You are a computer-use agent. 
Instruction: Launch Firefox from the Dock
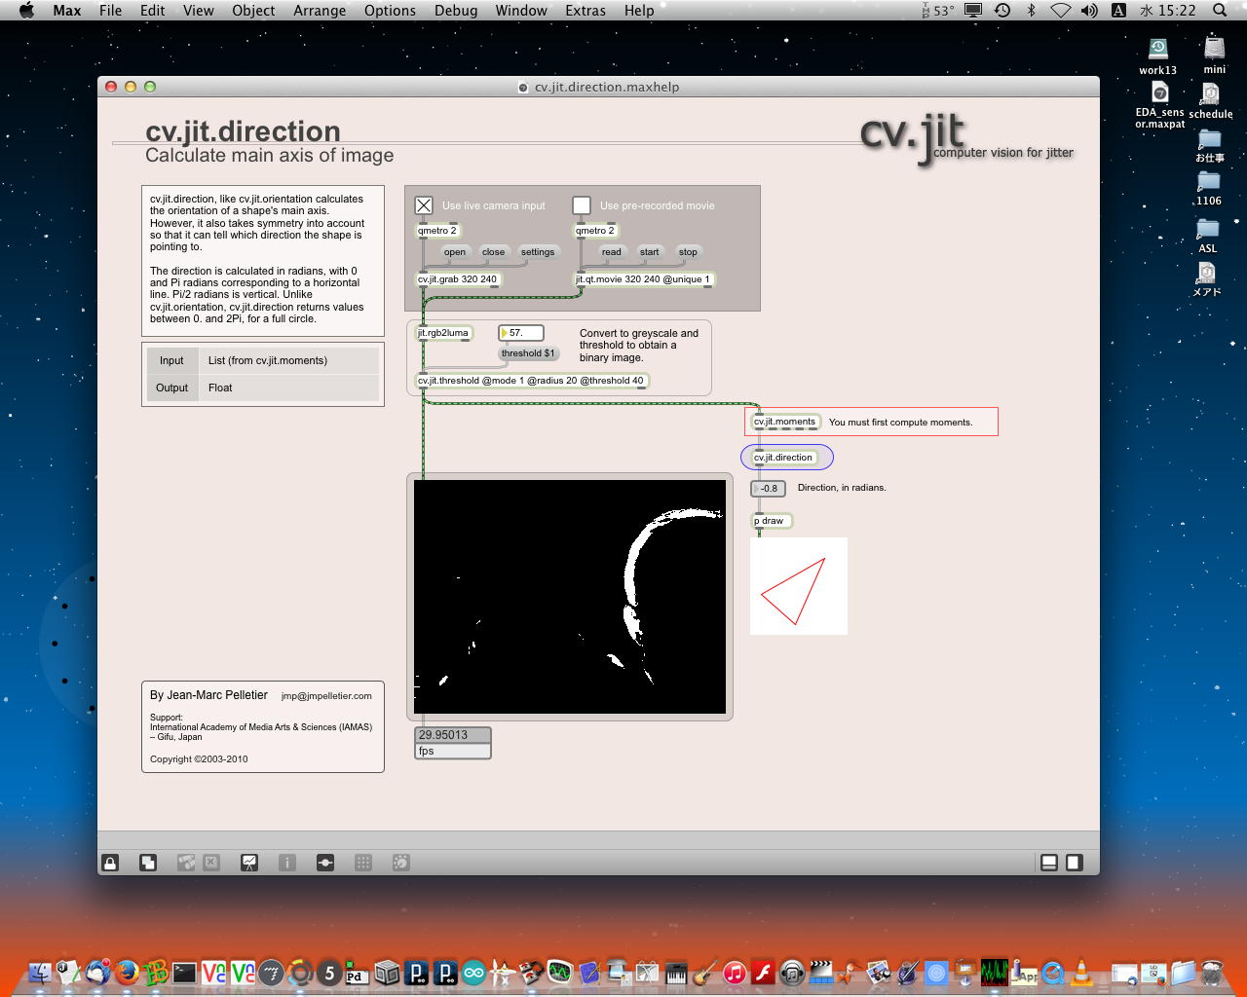pos(126,972)
